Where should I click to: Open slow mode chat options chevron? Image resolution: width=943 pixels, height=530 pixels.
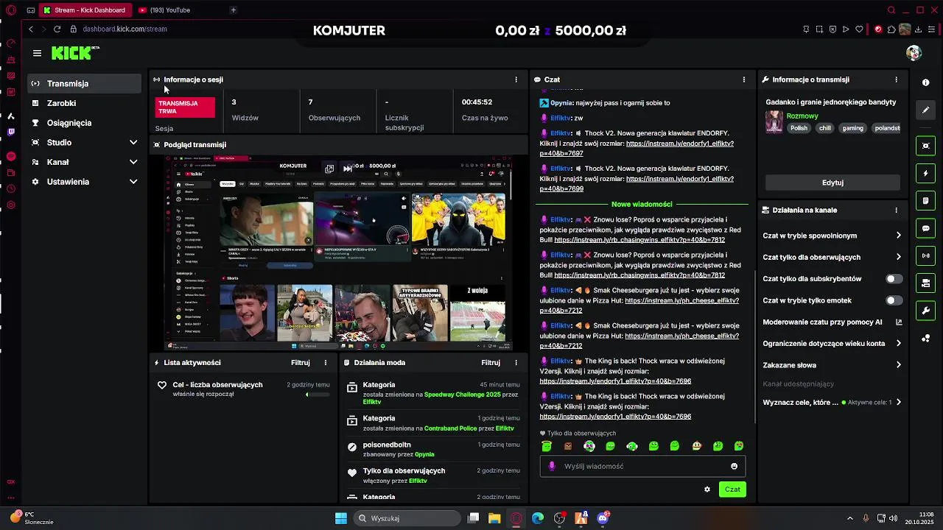click(x=899, y=236)
